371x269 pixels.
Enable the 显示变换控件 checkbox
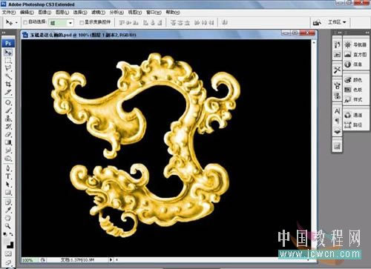click(82, 22)
